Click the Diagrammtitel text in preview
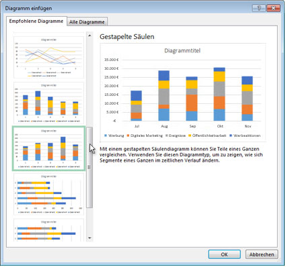Image resolution: width=286 pixels, height=267 pixels. pos(182,50)
